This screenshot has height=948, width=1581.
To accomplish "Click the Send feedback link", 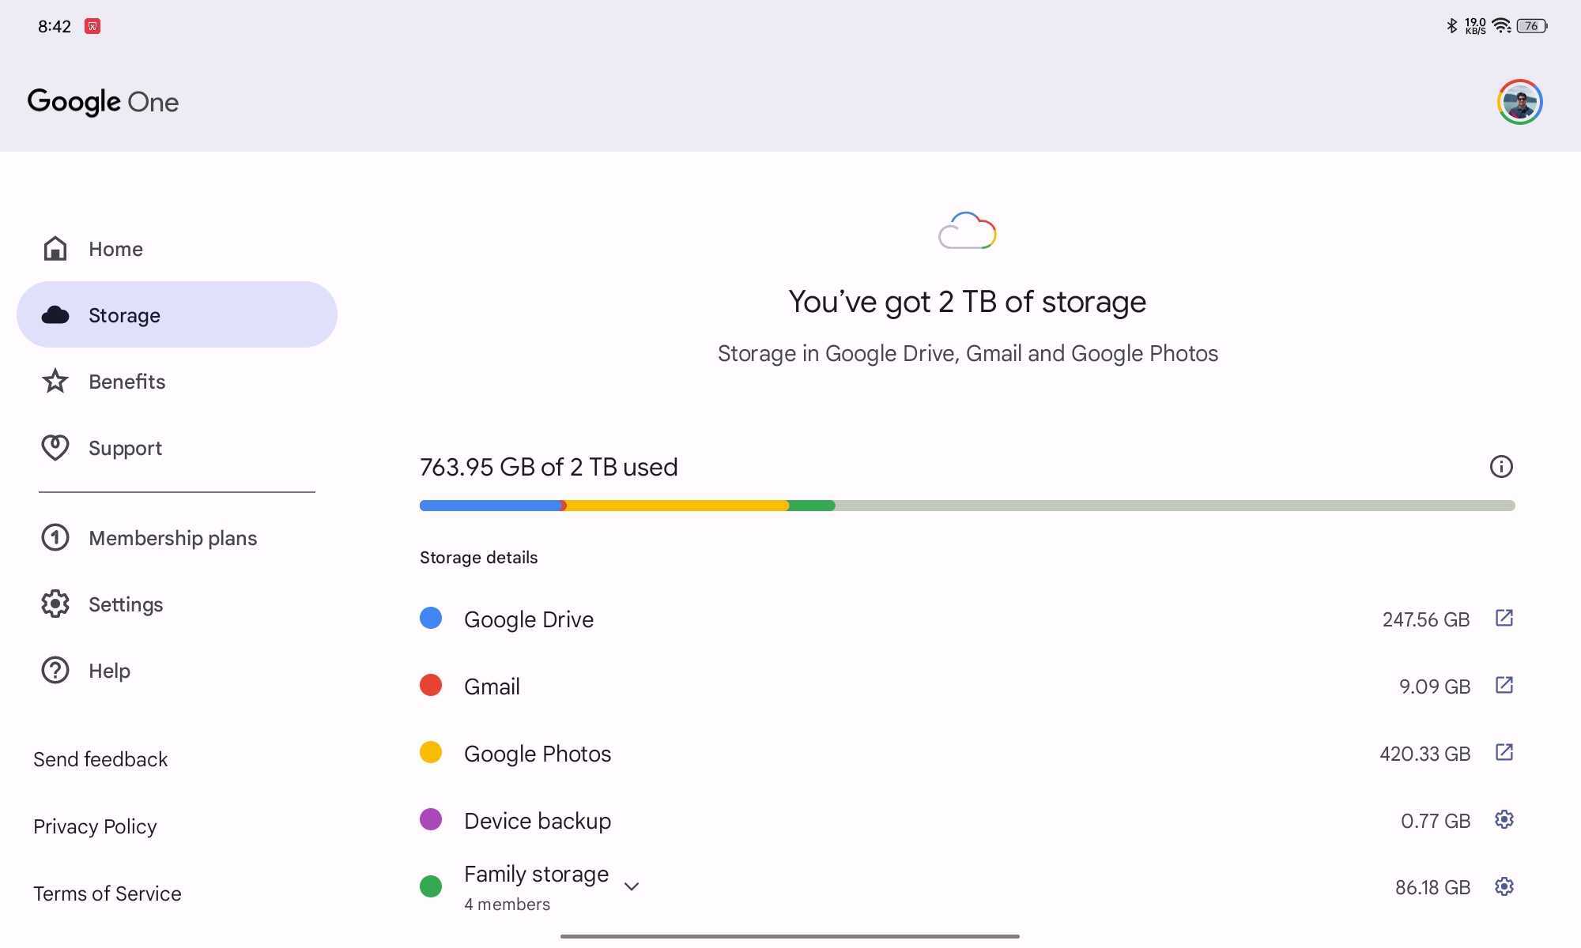I will click(x=100, y=759).
